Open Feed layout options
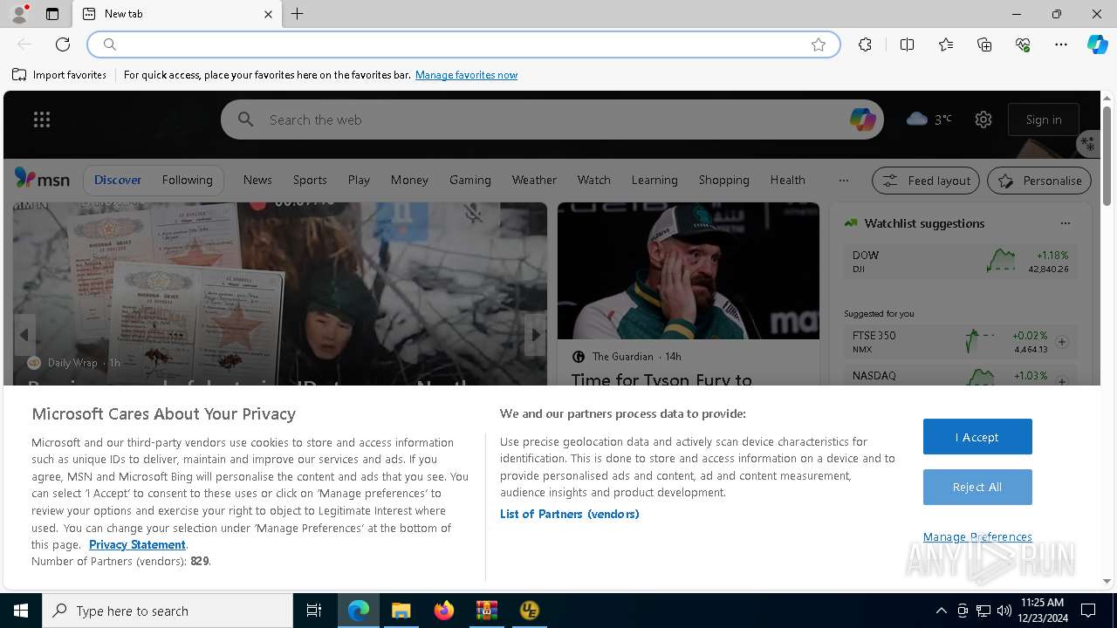The image size is (1117, 628). click(926, 181)
